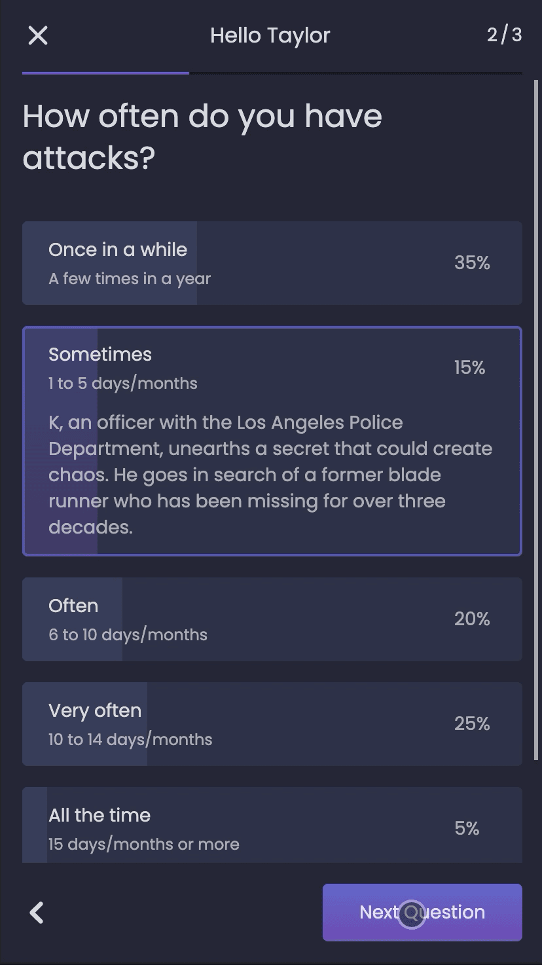The image size is (542, 965).
Task: Click the "Hello Taylor" header title
Action: [270, 35]
